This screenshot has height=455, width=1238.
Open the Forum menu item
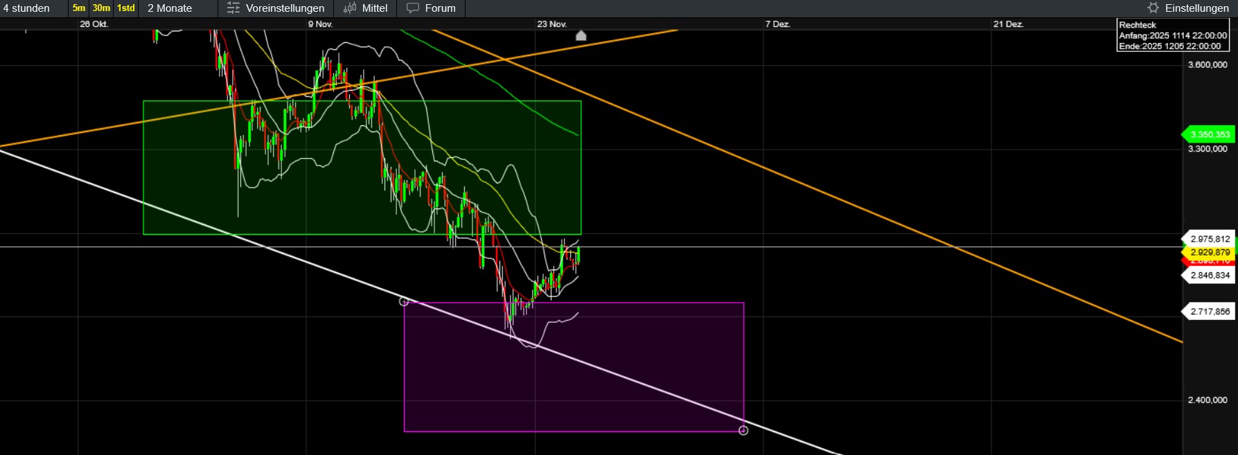pos(440,8)
